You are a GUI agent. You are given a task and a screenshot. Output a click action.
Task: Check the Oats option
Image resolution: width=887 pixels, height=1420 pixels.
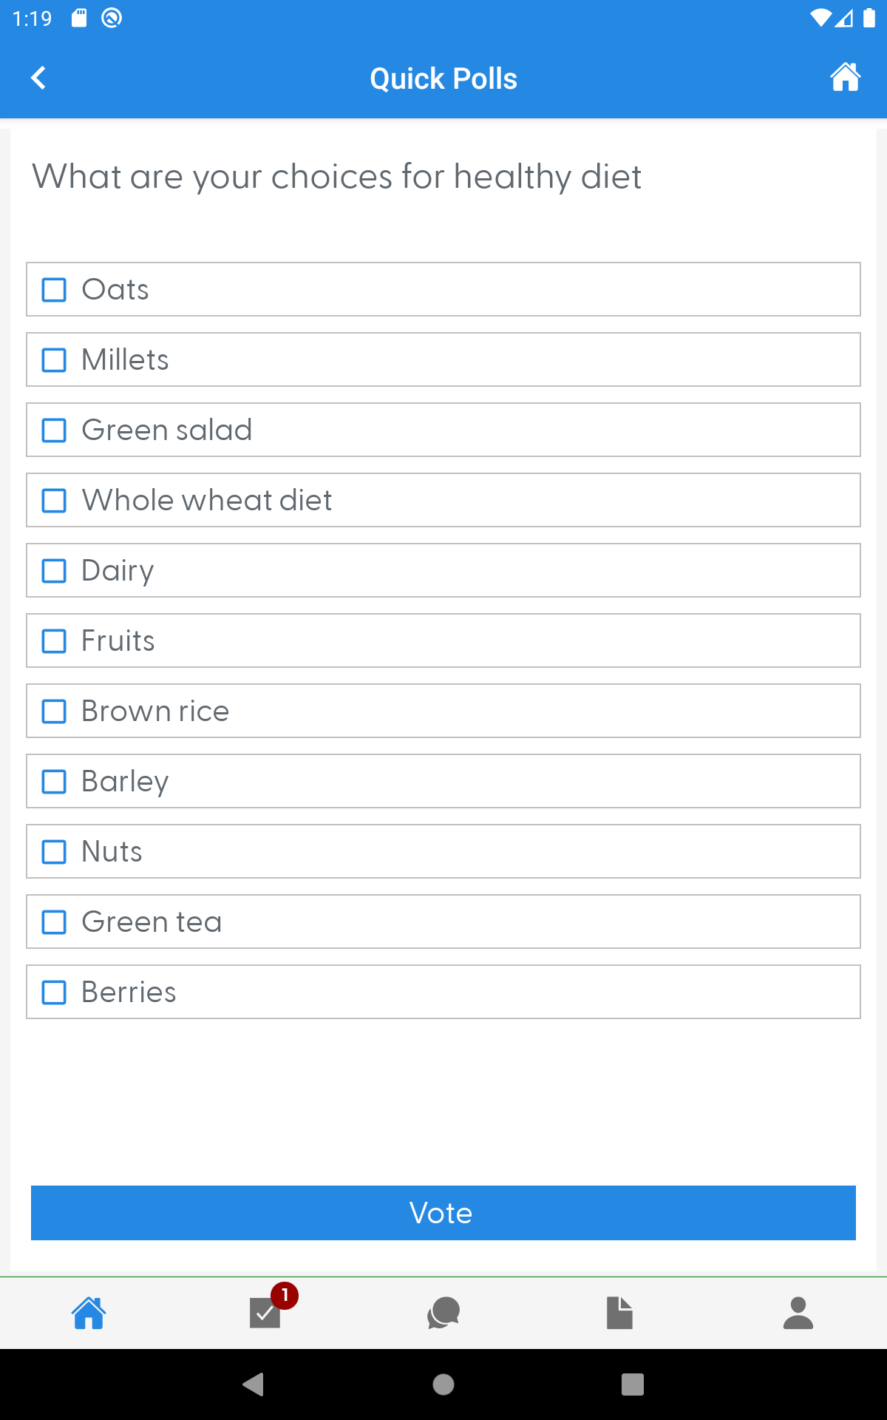(x=54, y=290)
